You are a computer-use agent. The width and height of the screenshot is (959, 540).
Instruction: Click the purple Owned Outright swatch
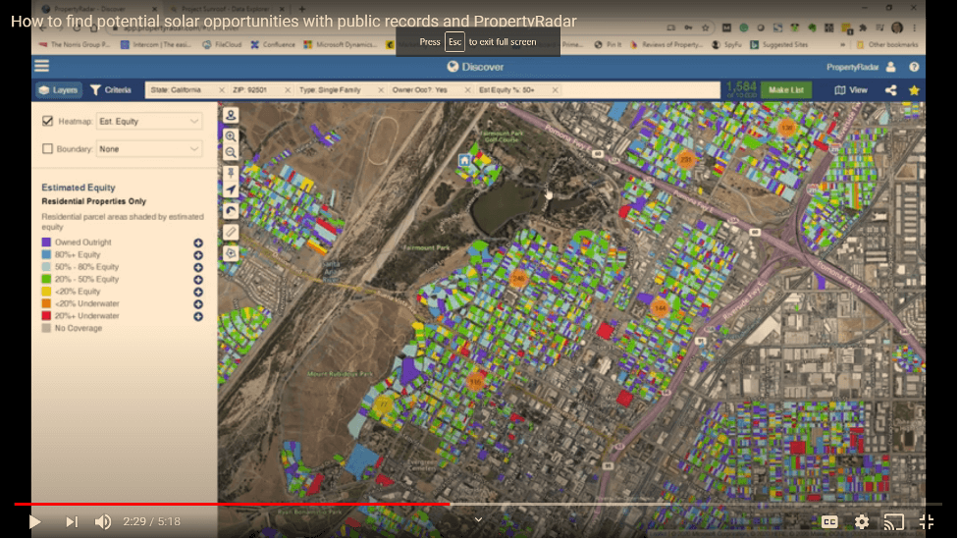pos(46,243)
